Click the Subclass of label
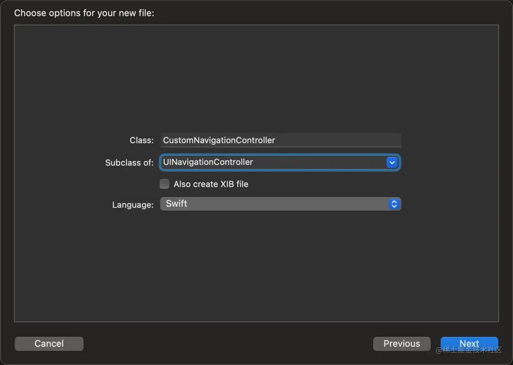Image resolution: width=513 pixels, height=365 pixels. click(x=129, y=162)
